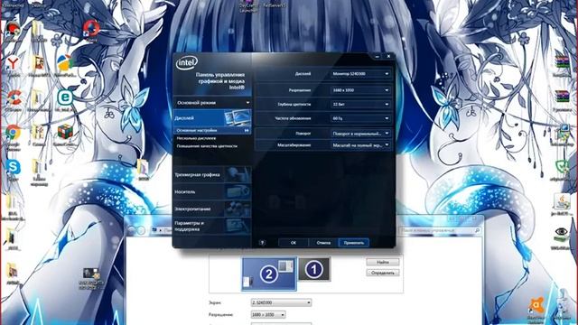The image size is (578, 325).
Task: Click the Применить apply button
Action: (354, 243)
